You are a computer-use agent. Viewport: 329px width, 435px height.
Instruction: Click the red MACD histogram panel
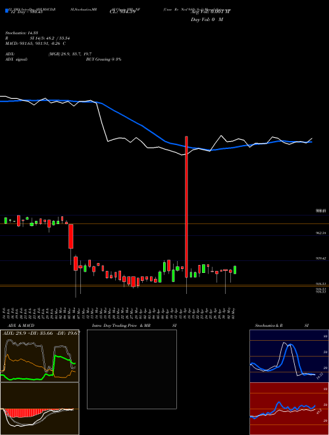(x=39, y=409)
